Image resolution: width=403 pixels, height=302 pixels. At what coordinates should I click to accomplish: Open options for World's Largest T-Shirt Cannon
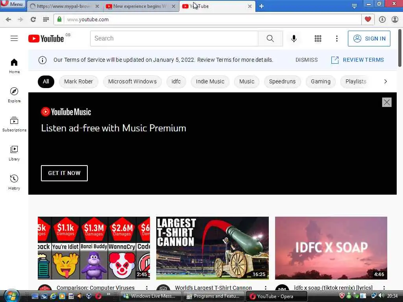[x=266, y=288]
